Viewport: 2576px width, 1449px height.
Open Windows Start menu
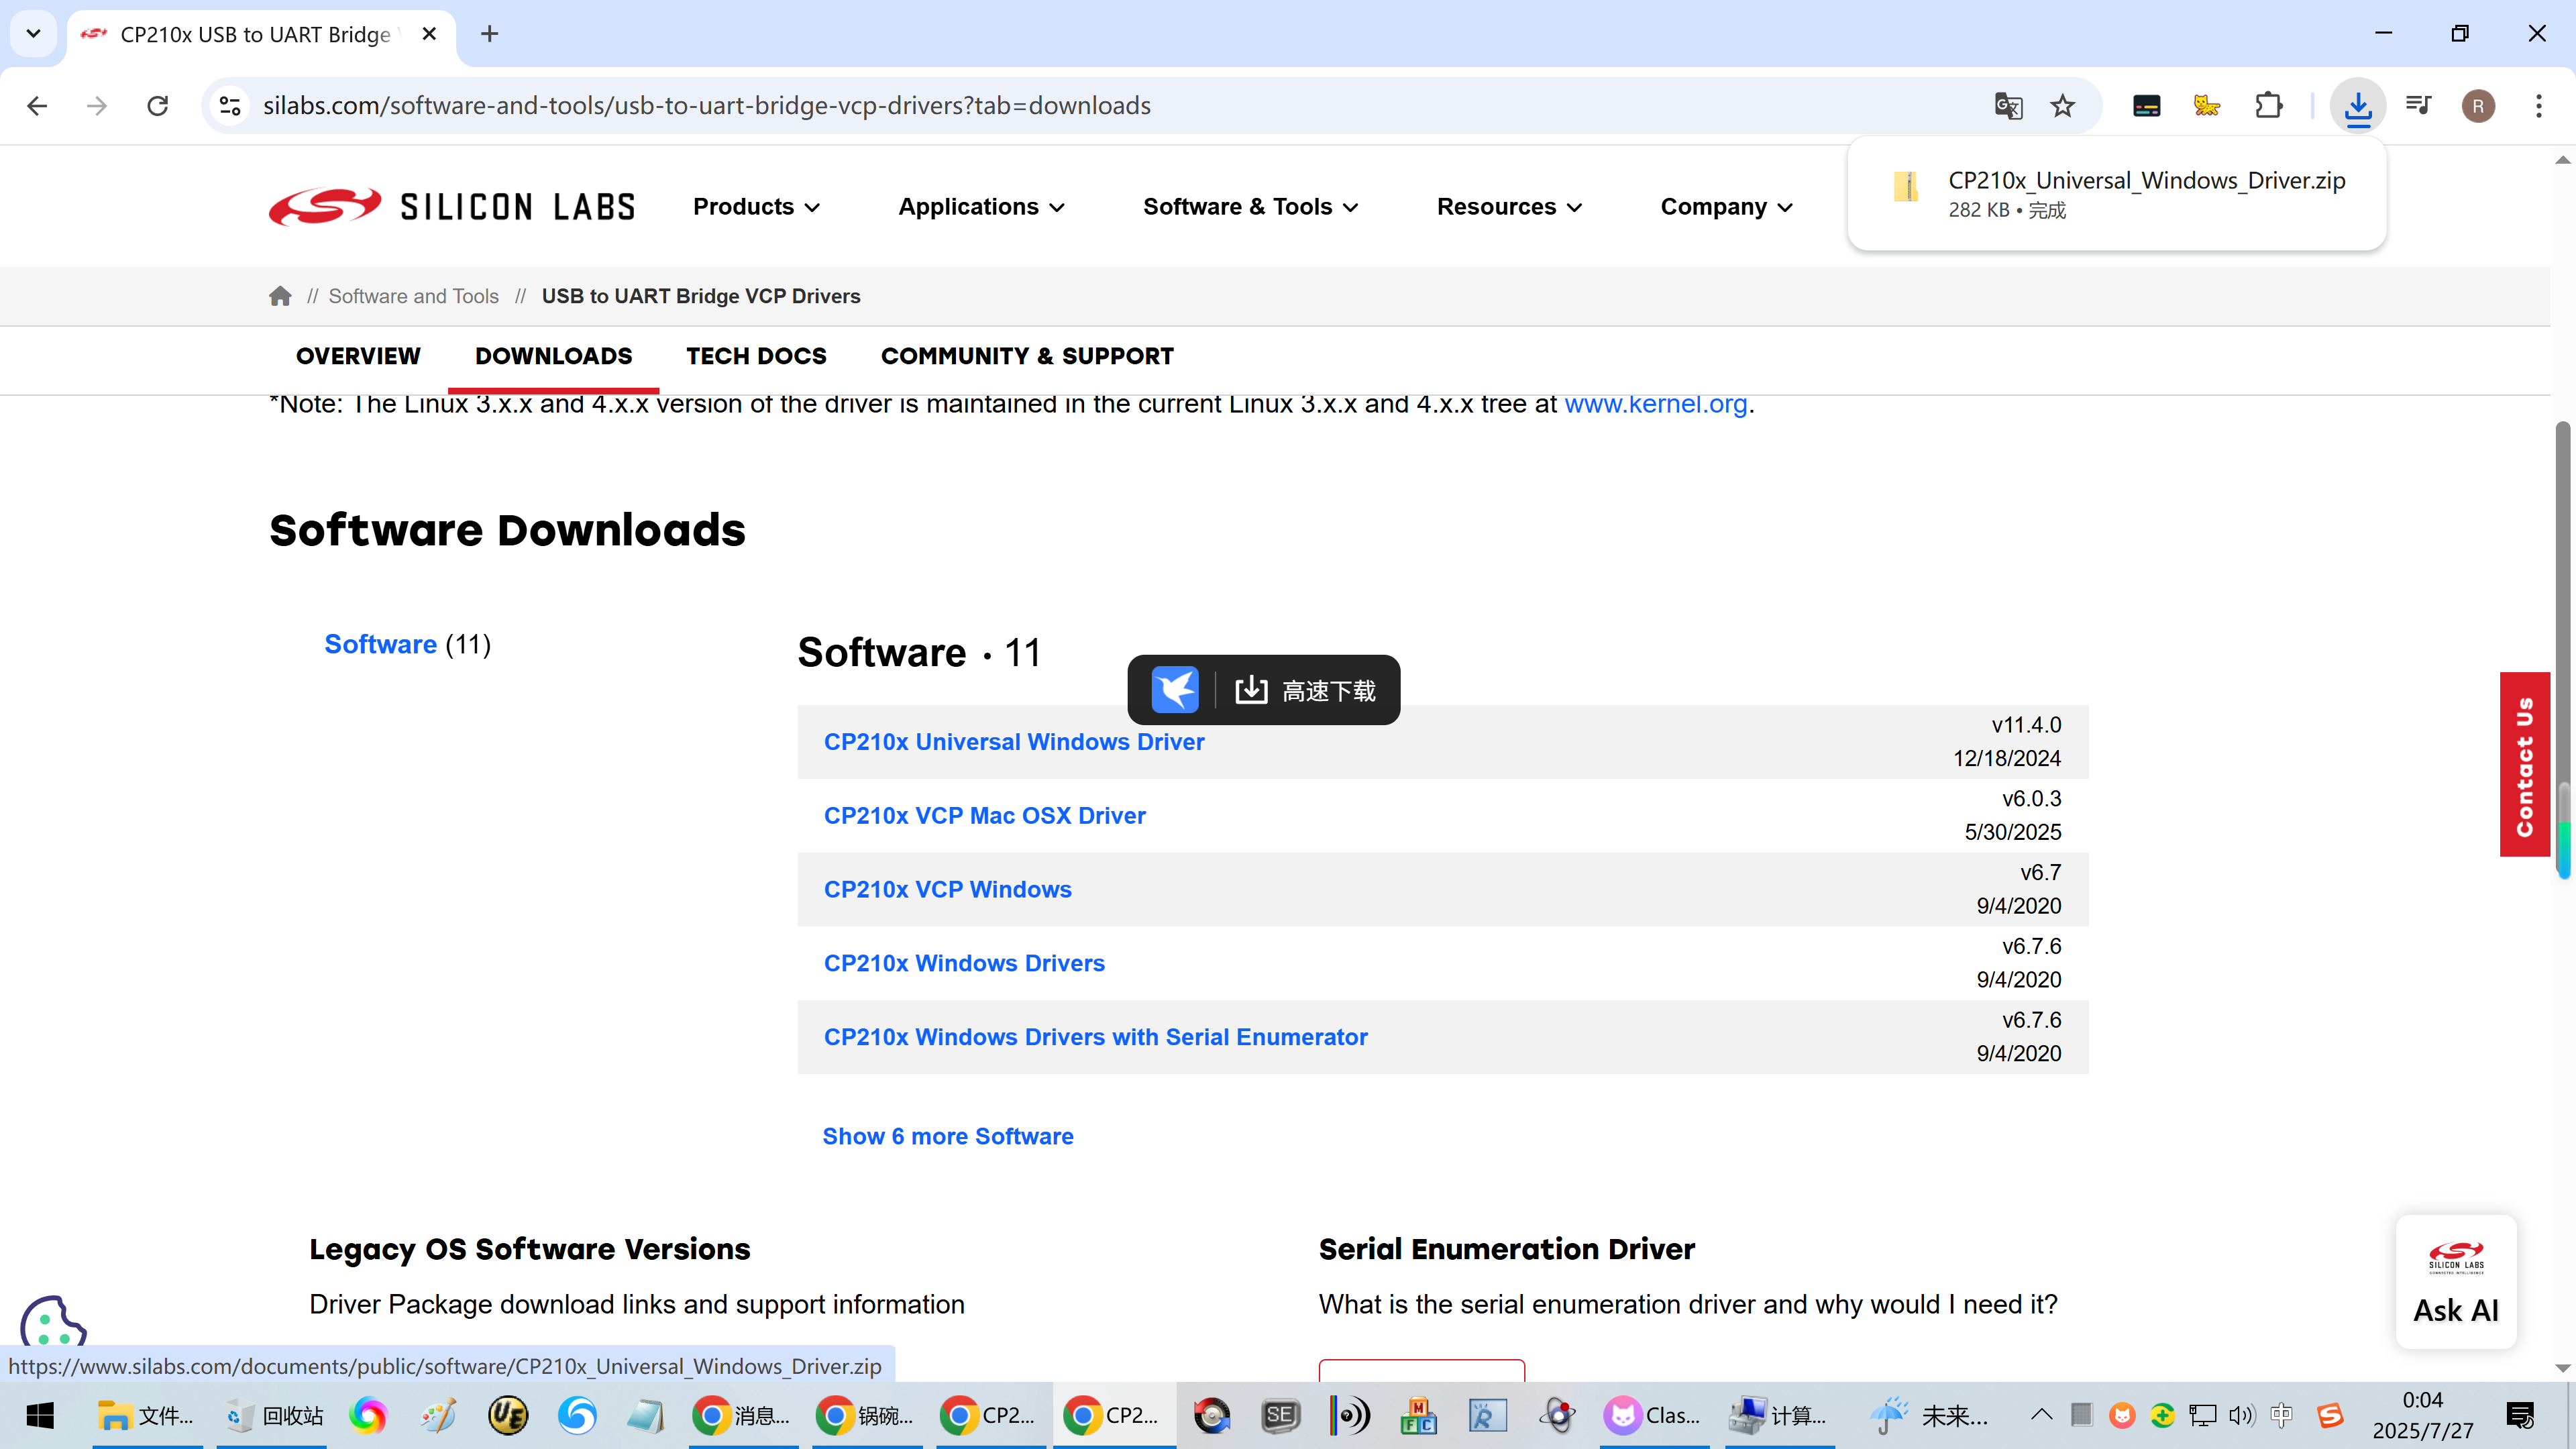pyautogui.click(x=40, y=1416)
